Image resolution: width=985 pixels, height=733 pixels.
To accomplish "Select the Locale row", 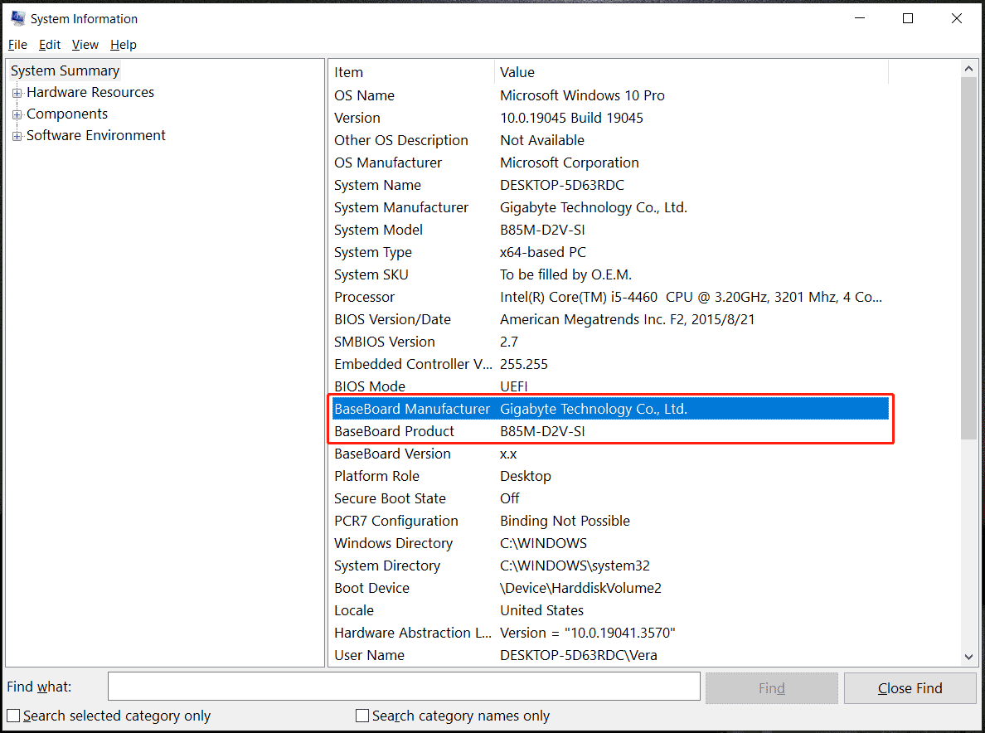I will coord(610,610).
